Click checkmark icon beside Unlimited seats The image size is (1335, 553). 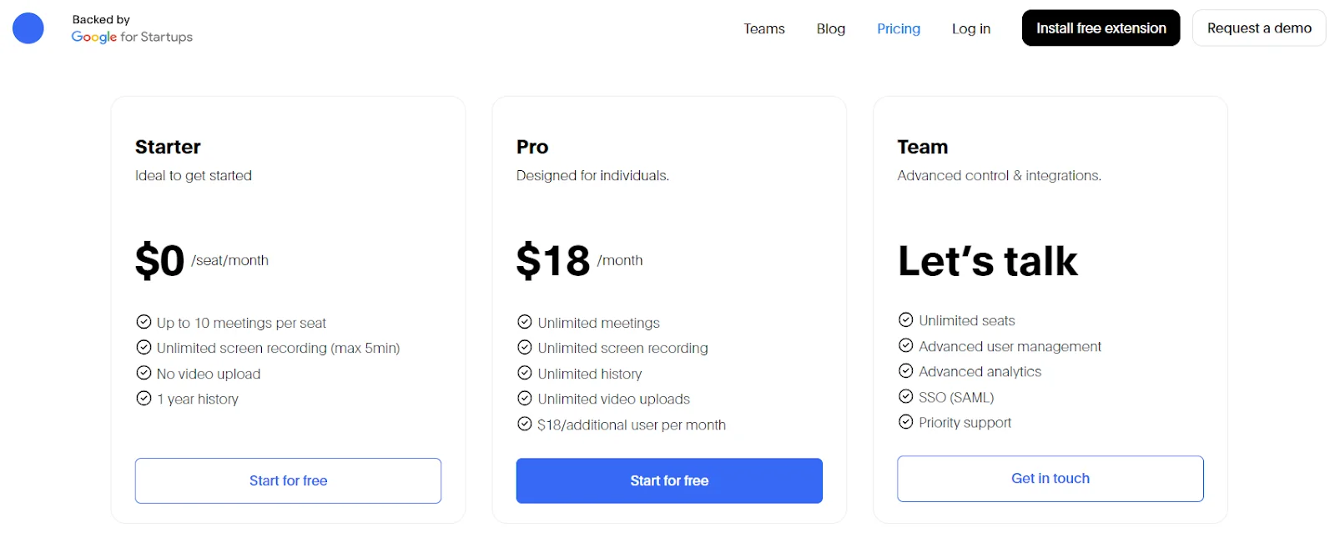click(x=906, y=319)
